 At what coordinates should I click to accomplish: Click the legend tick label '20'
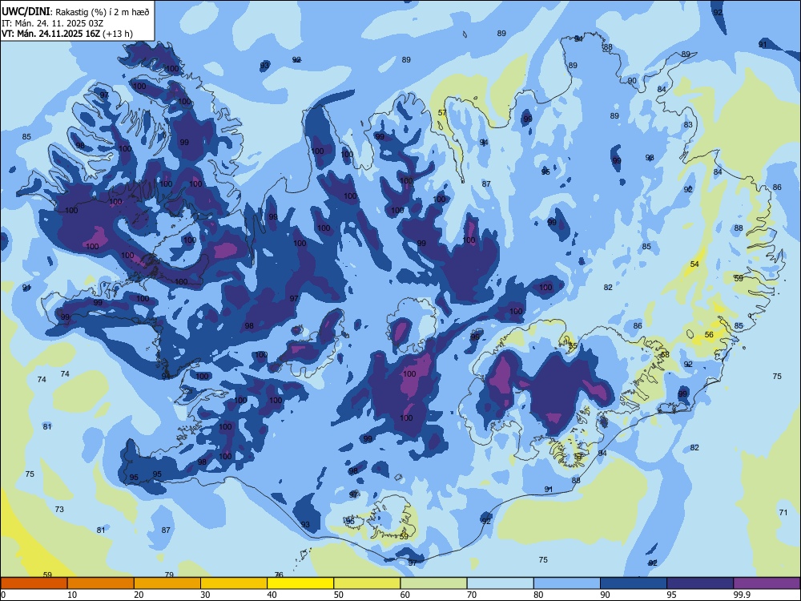point(139,595)
